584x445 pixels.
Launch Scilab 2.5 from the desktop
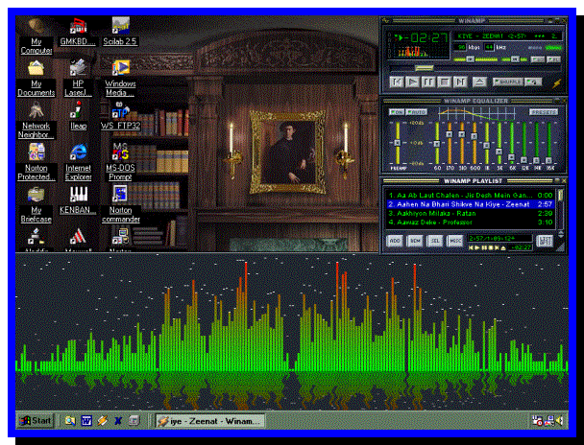121,32
